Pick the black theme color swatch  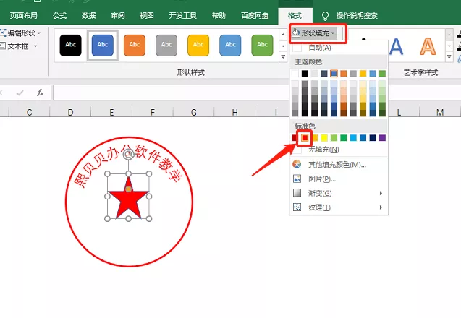305,74
